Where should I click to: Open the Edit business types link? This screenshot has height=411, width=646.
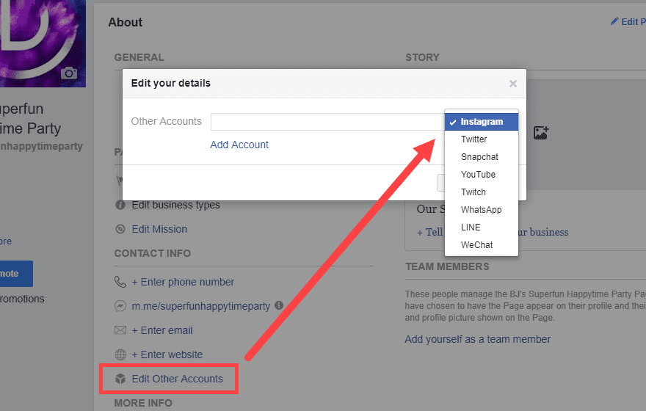[x=176, y=205]
